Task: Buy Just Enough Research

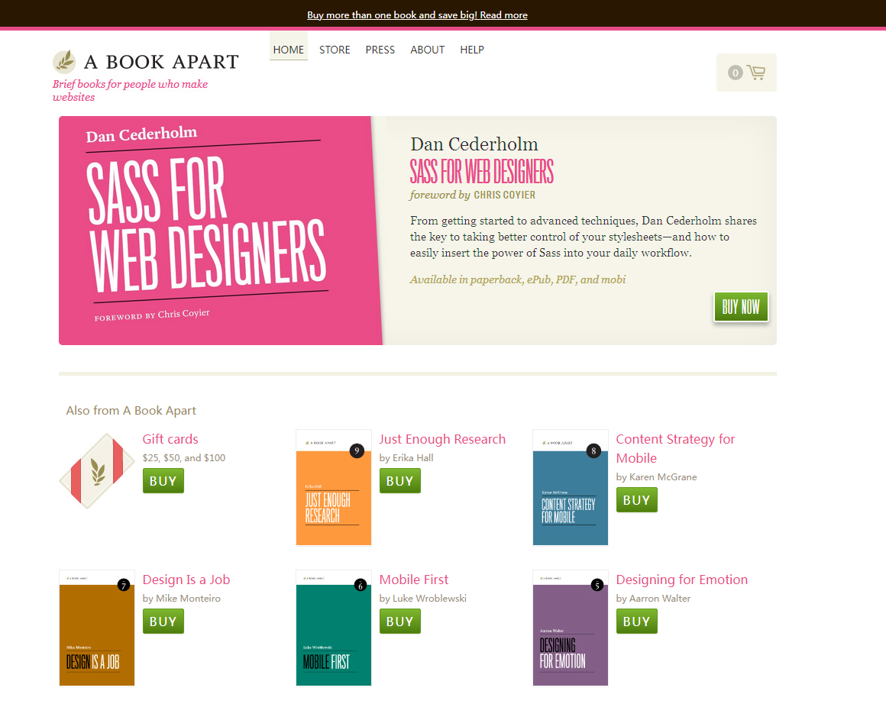Action: pos(400,481)
